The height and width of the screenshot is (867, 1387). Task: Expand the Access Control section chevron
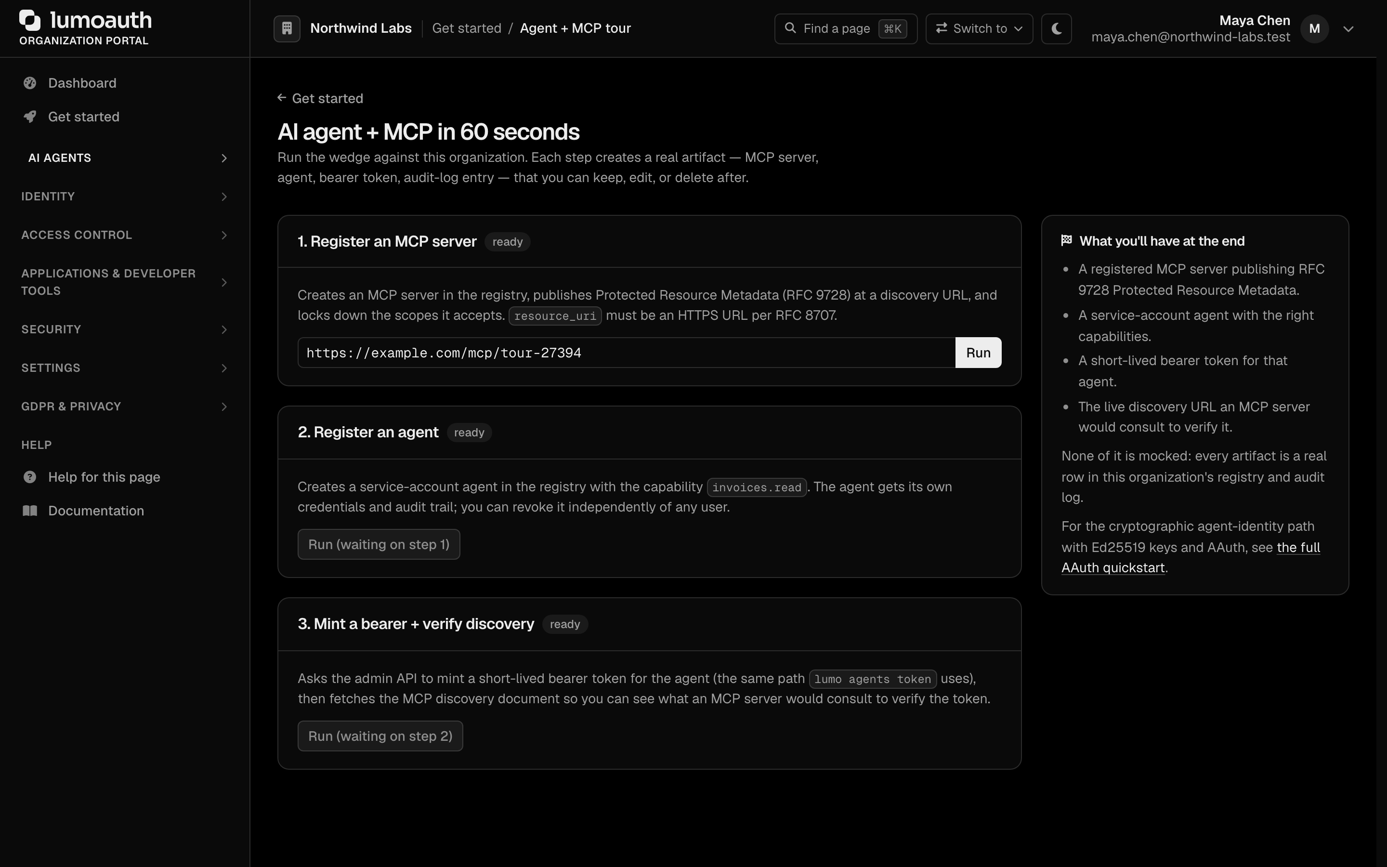point(224,235)
